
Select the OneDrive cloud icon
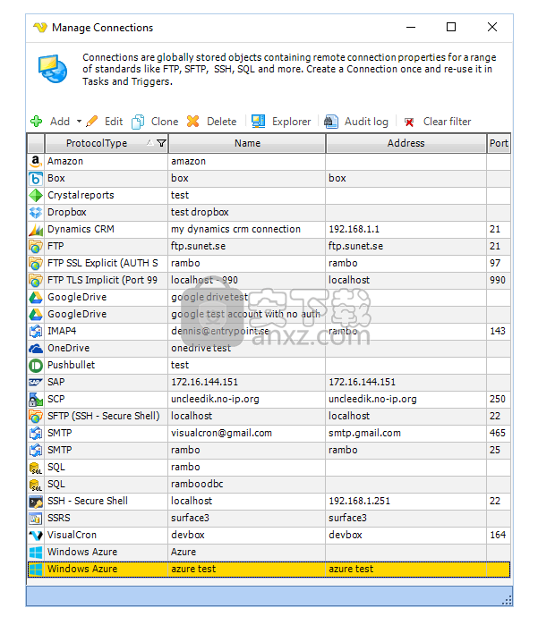click(x=36, y=348)
